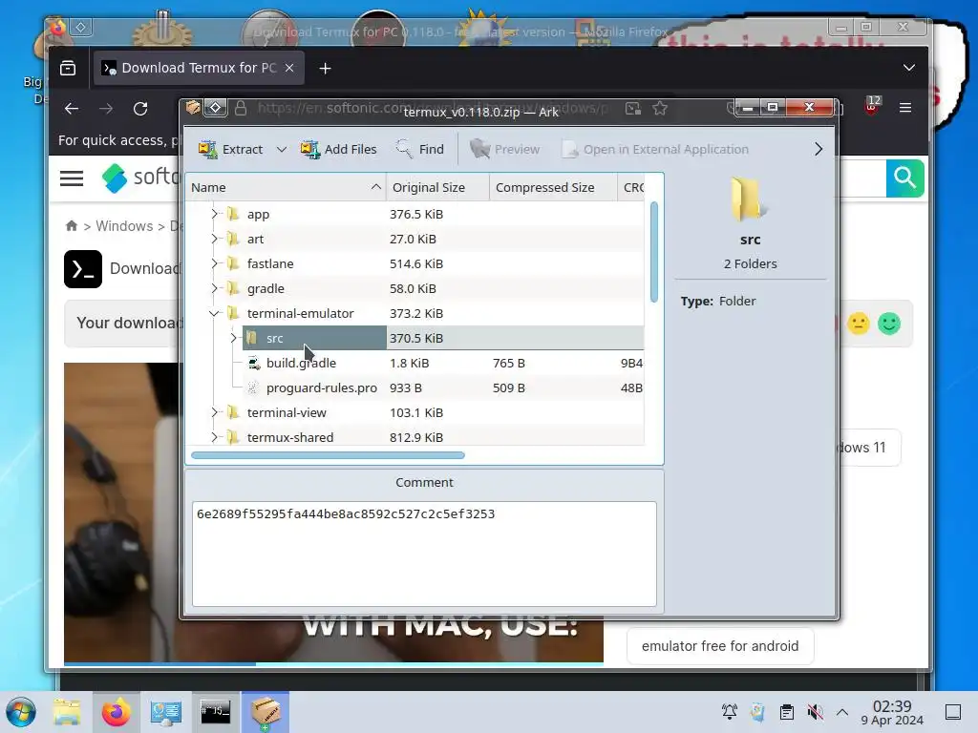Click the Find button in Ark
Image resolution: width=978 pixels, height=733 pixels.
[420, 150]
